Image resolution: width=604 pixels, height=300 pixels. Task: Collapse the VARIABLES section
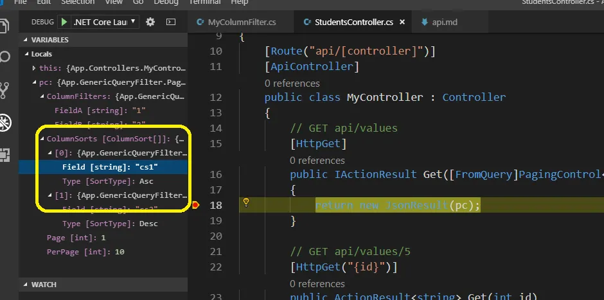click(26, 40)
